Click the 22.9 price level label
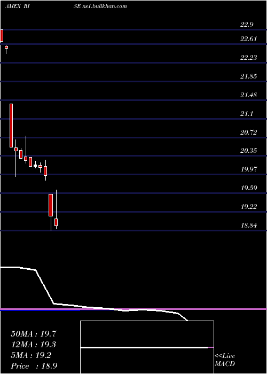Viewport: 267px width, 374px height. pos(247,25)
